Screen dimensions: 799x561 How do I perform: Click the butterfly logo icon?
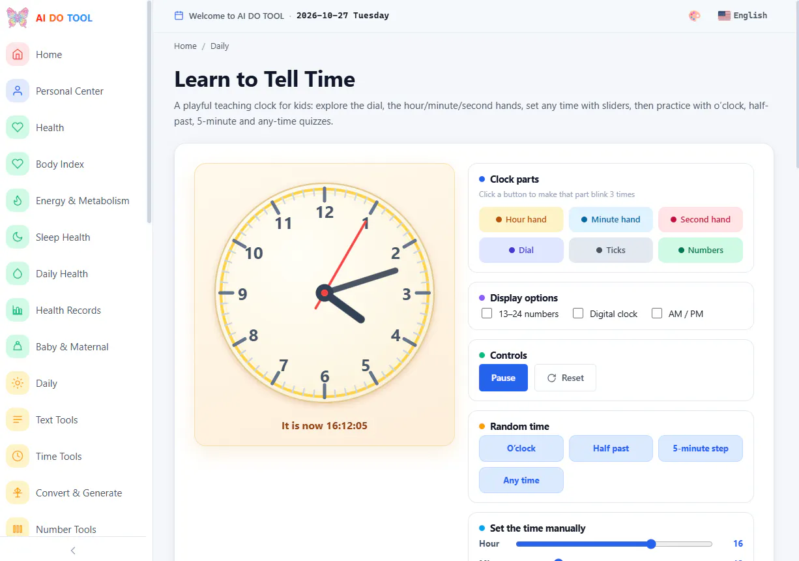tap(18, 18)
